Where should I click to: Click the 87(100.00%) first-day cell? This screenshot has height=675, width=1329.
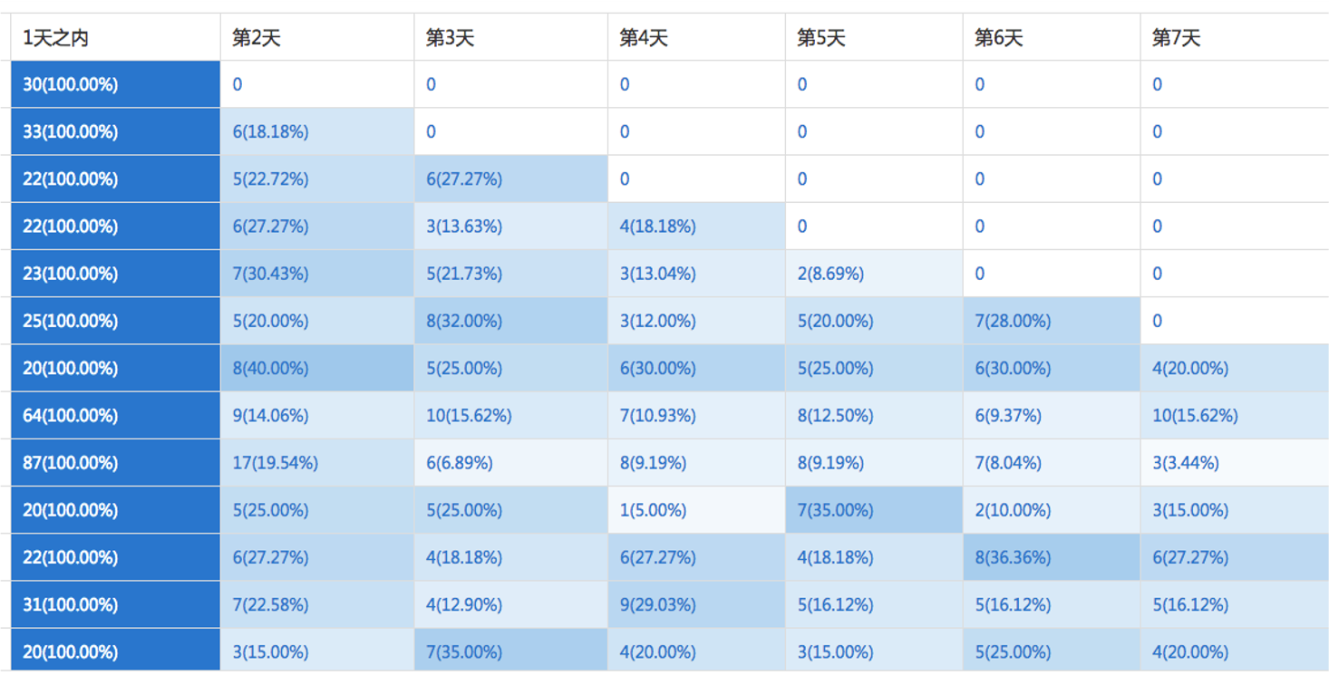pos(70,463)
